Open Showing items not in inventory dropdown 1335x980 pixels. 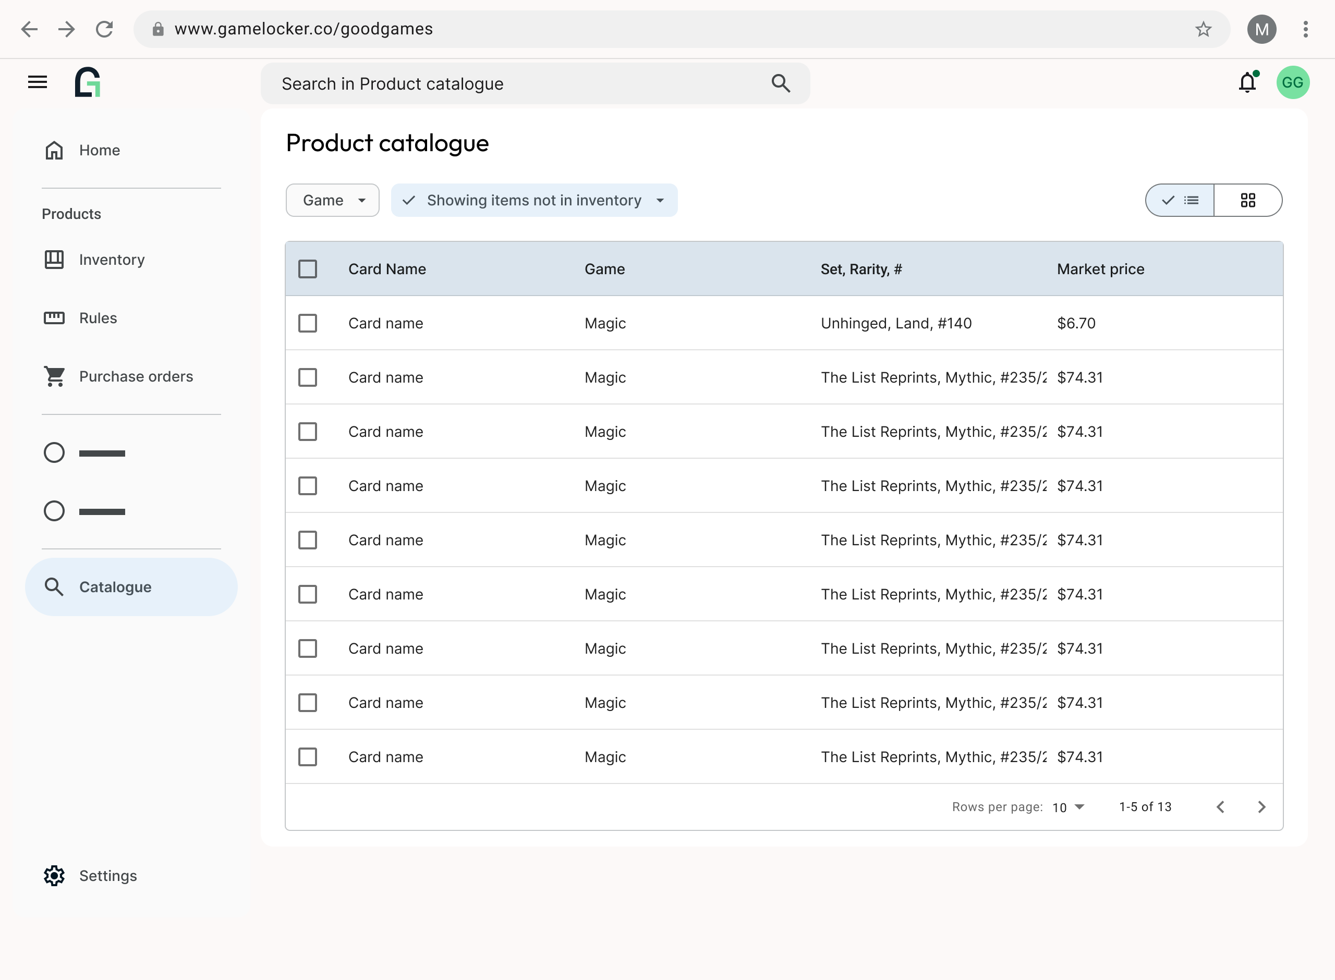pos(534,201)
